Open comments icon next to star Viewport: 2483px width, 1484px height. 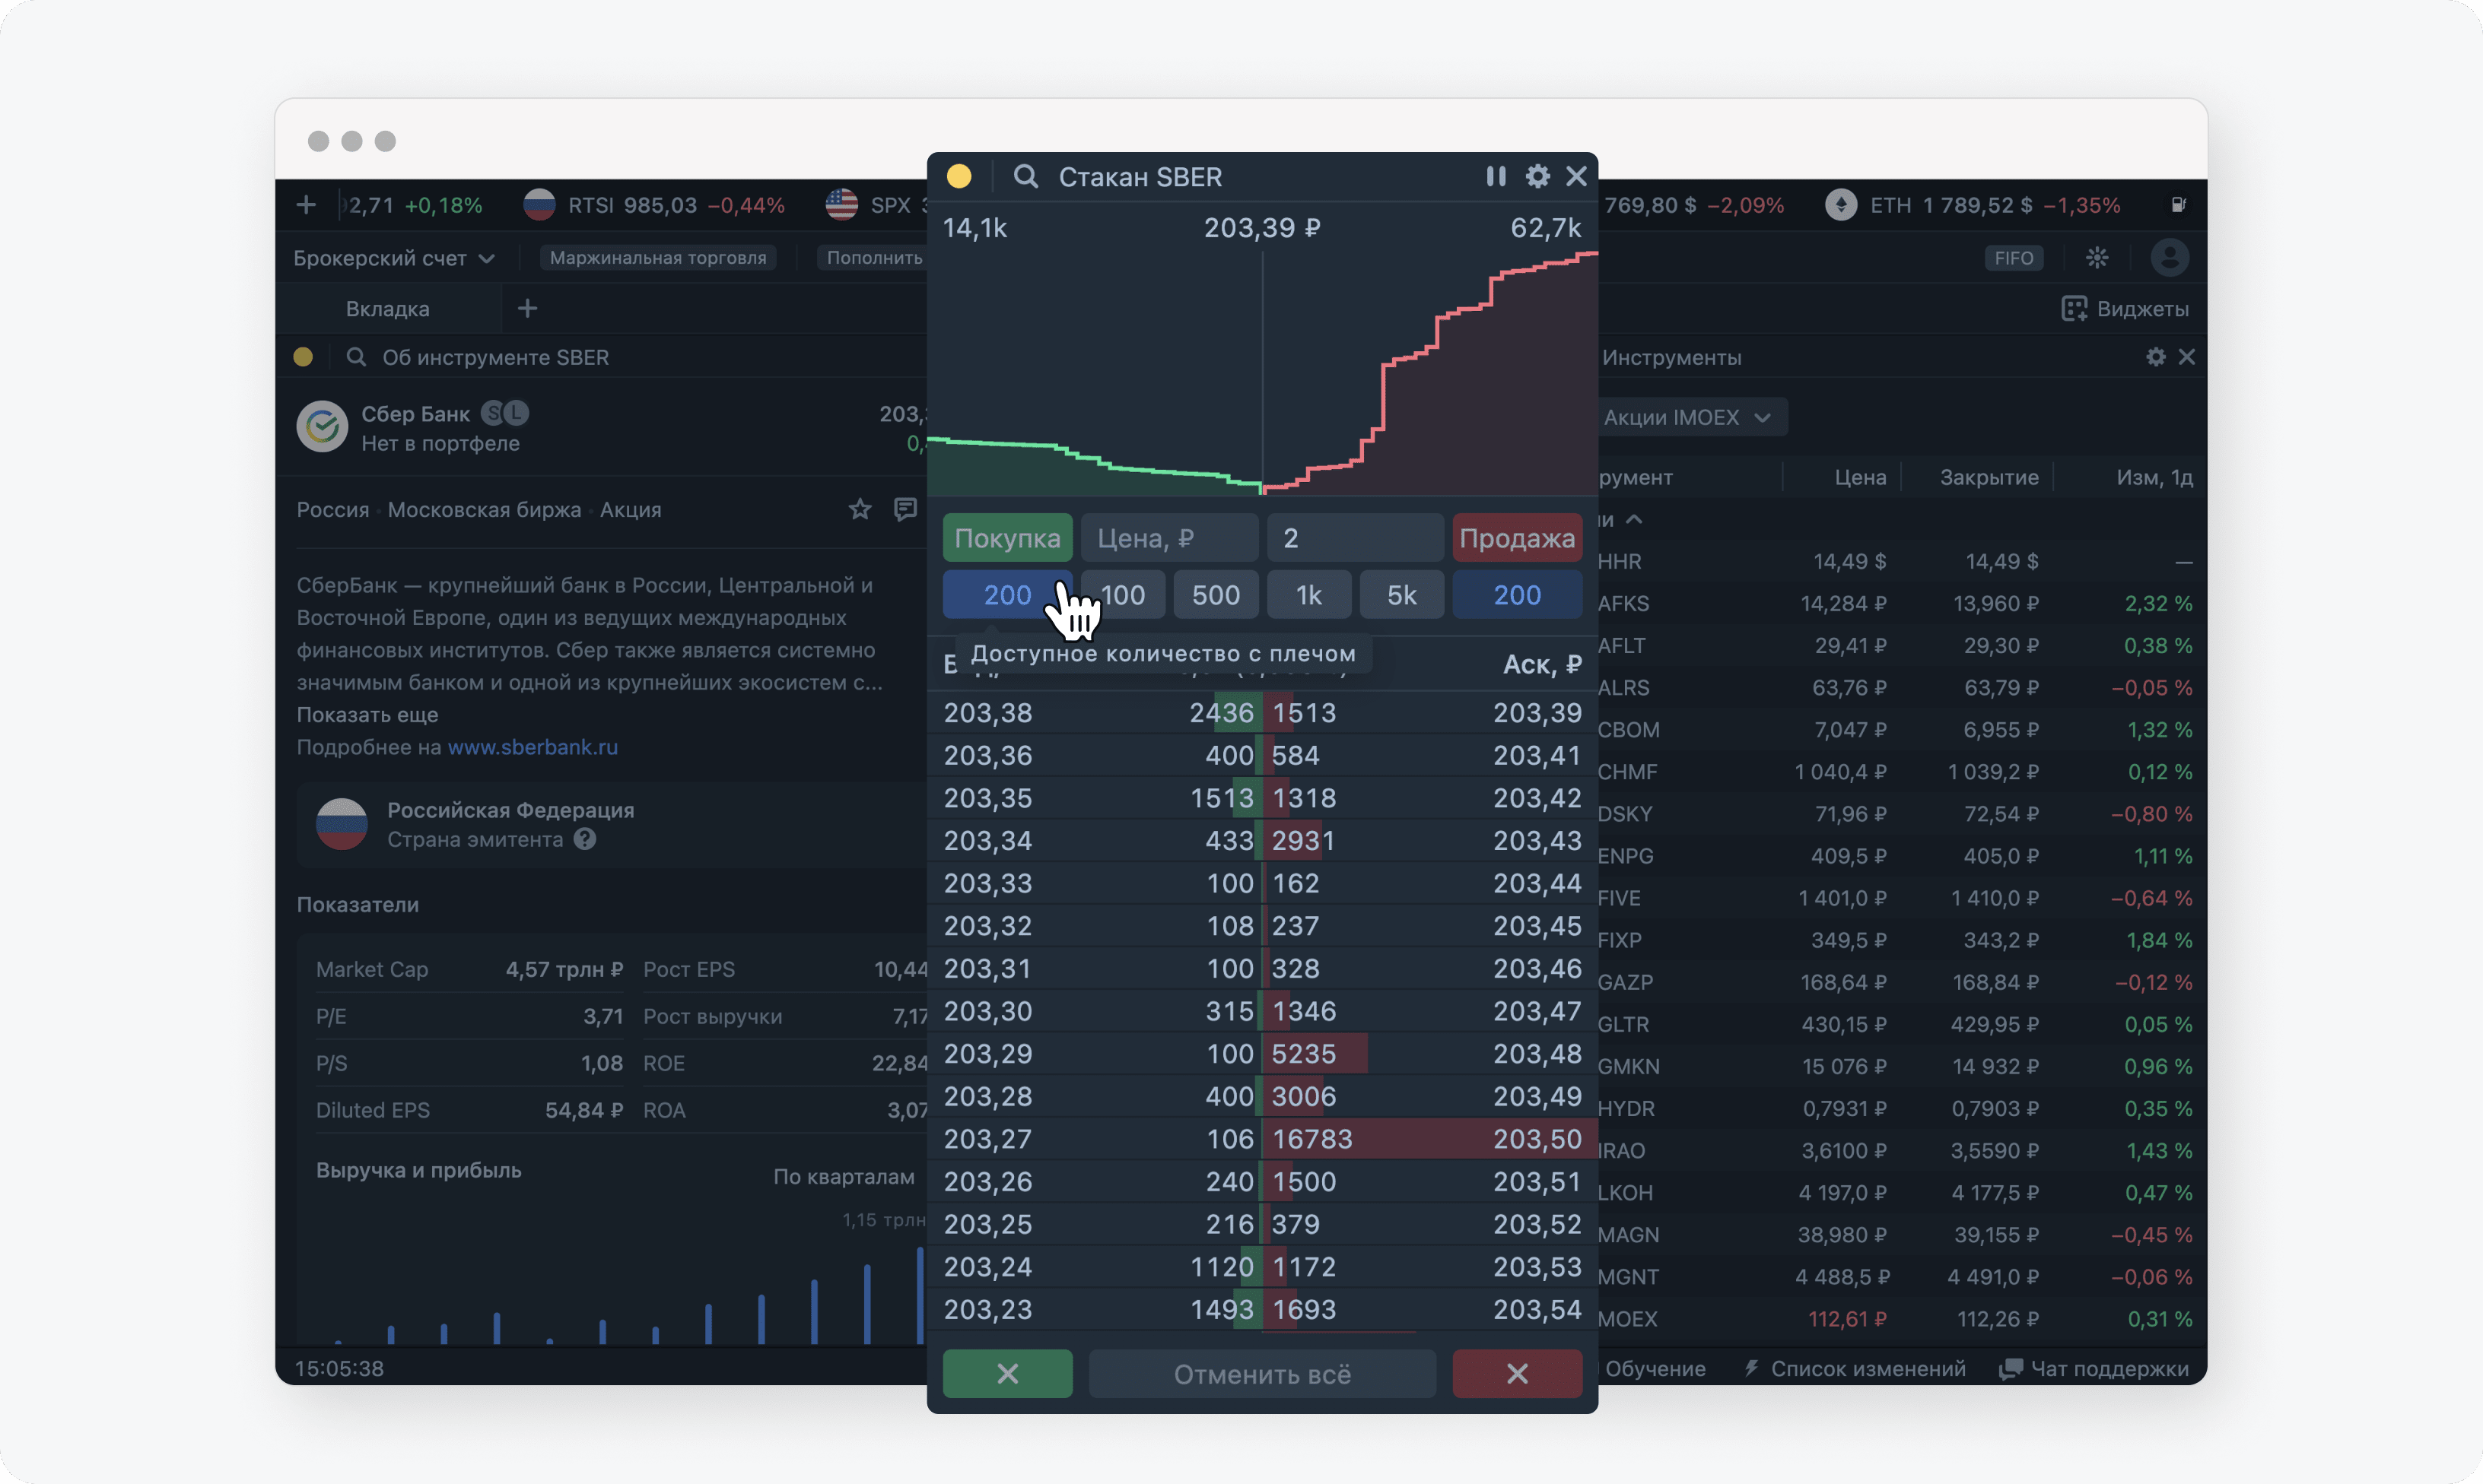tap(905, 510)
